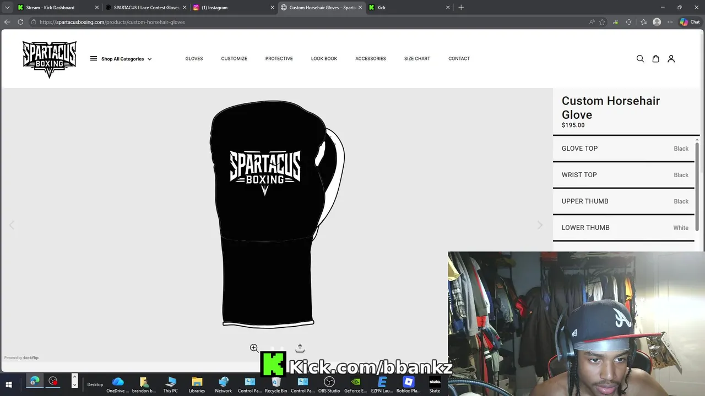Show next glove view with the right arrow

point(540,225)
